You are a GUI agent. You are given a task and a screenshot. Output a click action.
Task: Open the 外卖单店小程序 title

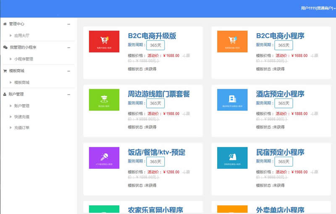click(280, 210)
